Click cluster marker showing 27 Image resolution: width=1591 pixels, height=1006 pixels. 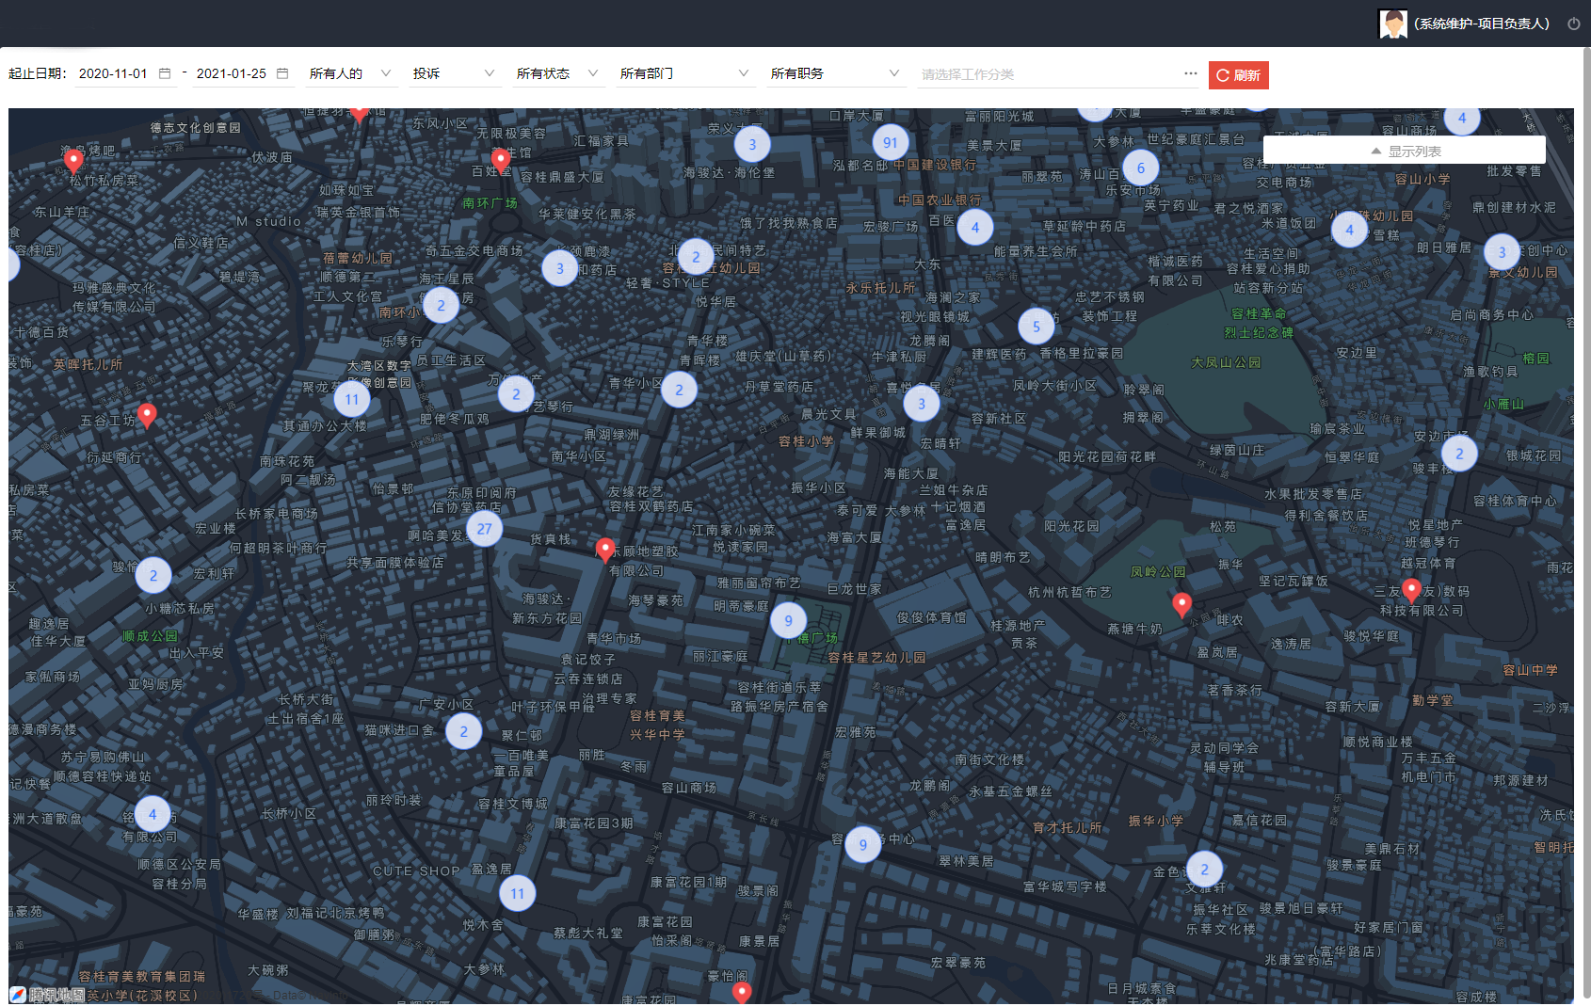click(x=485, y=529)
